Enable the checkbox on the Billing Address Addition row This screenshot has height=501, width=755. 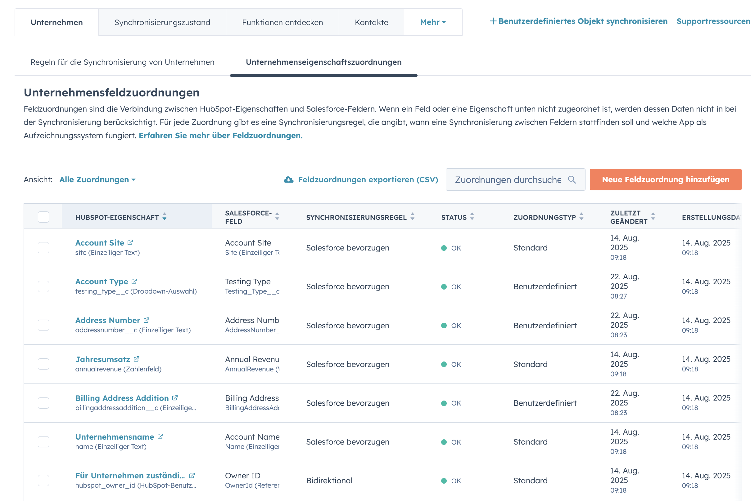43,403
